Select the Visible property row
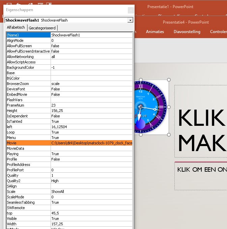The width and height of the screenshot is (227, 229). pyautogui.click(x=69, y=219)
